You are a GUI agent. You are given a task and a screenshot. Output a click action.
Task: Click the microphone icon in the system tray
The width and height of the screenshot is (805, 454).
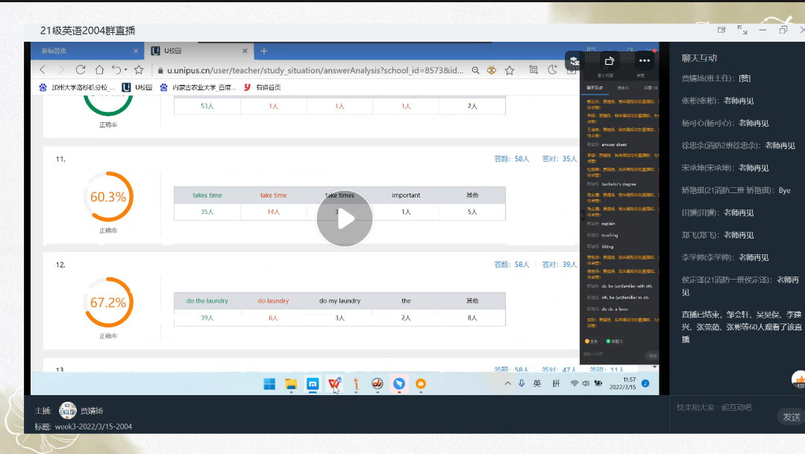[521, 383]
